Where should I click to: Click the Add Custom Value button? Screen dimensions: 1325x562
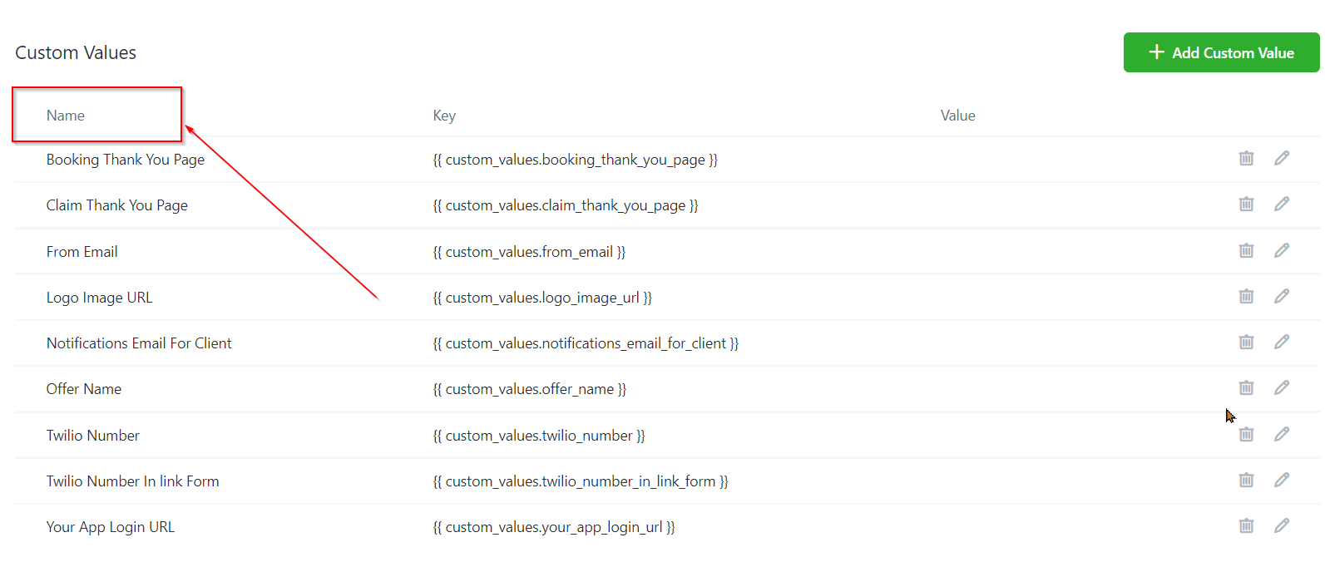[1220, 52]
